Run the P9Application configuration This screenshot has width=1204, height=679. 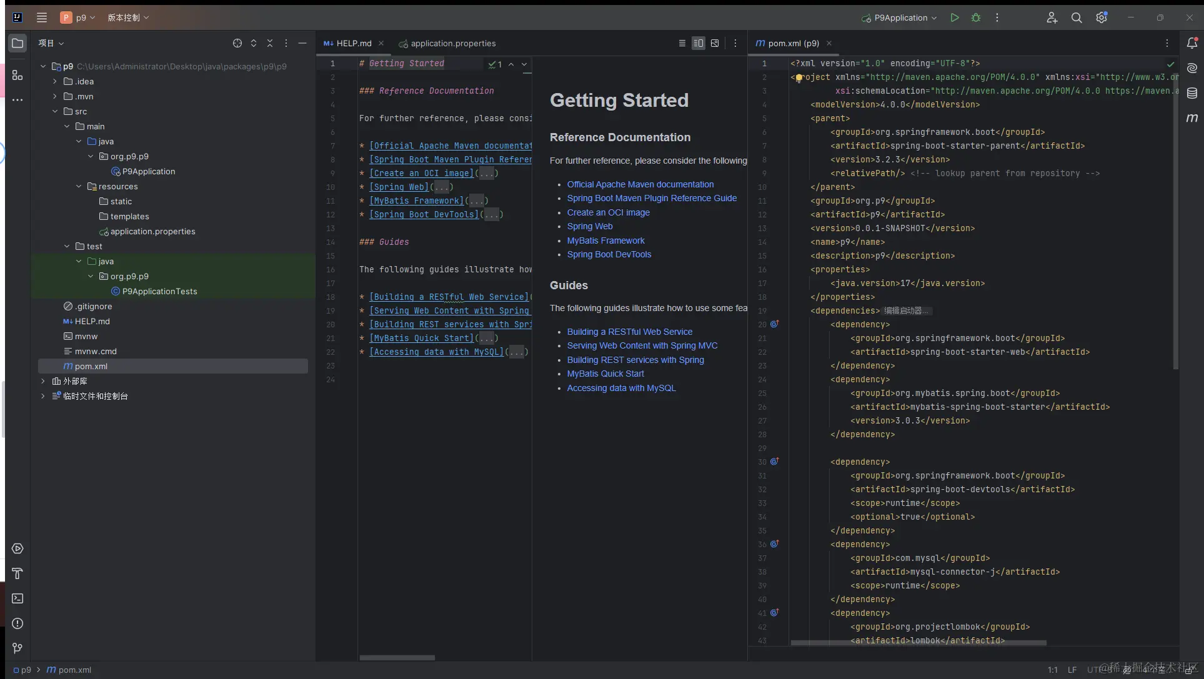pos(954,17)
